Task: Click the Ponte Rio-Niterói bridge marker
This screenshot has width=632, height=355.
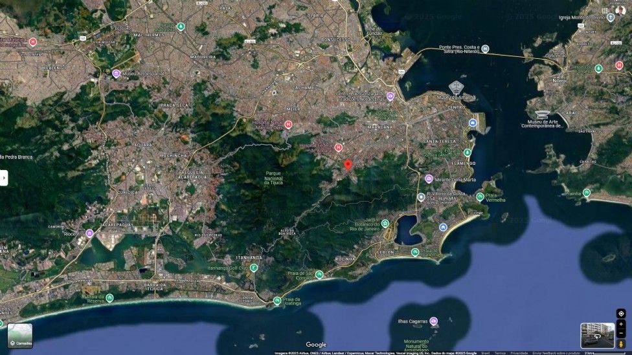Action: tap(485, 48)
